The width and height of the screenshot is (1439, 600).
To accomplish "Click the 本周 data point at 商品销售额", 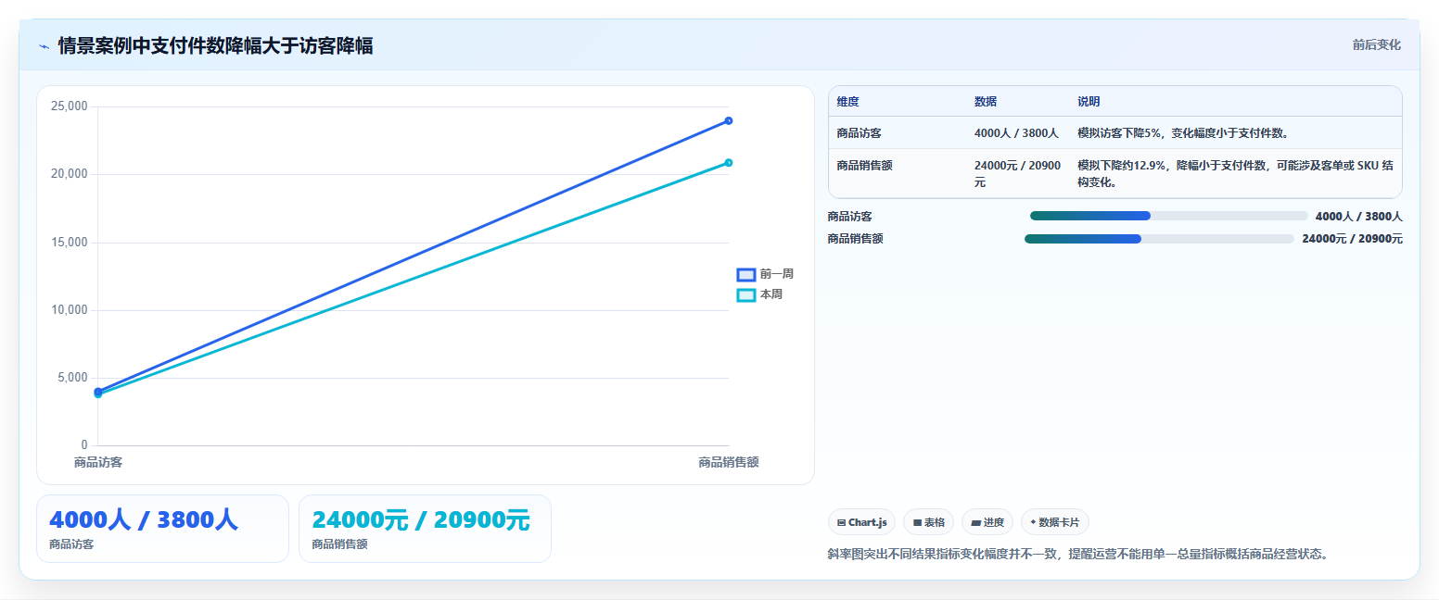I will coord(729,163).
